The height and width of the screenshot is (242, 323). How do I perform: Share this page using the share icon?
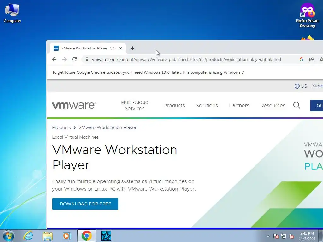[311, 59]
